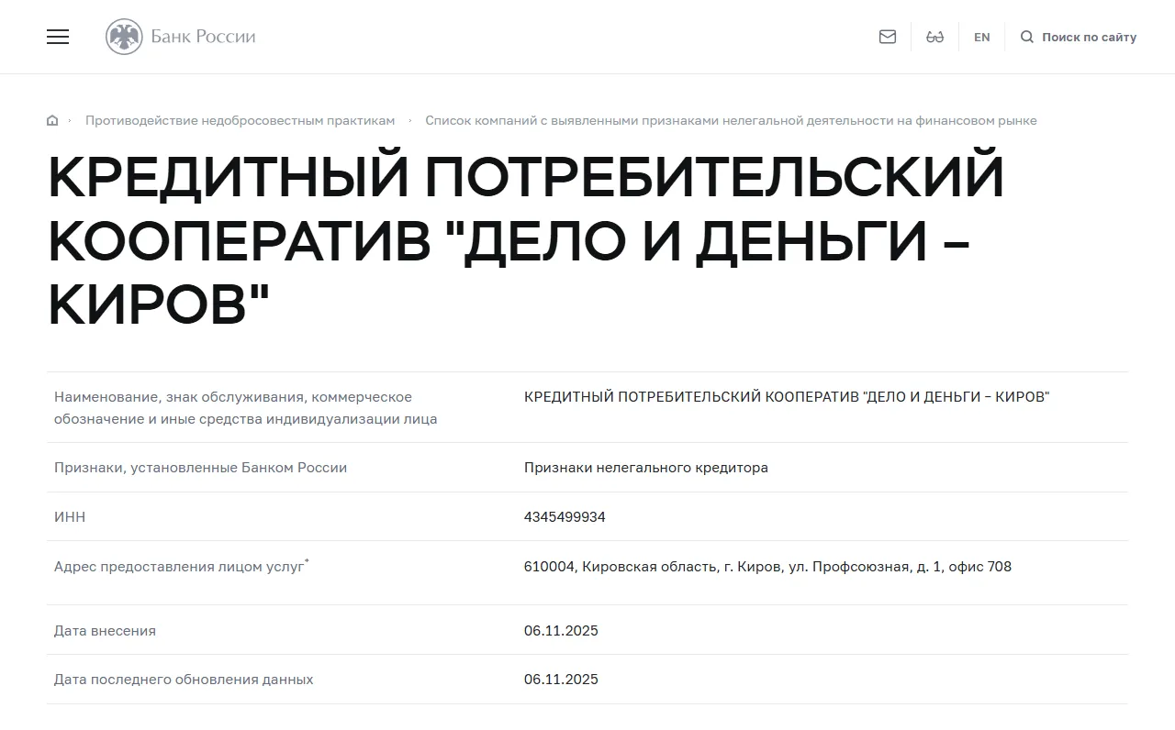
Task: Click 'Признаки, установленные Банком России' label
Action: 200,468
